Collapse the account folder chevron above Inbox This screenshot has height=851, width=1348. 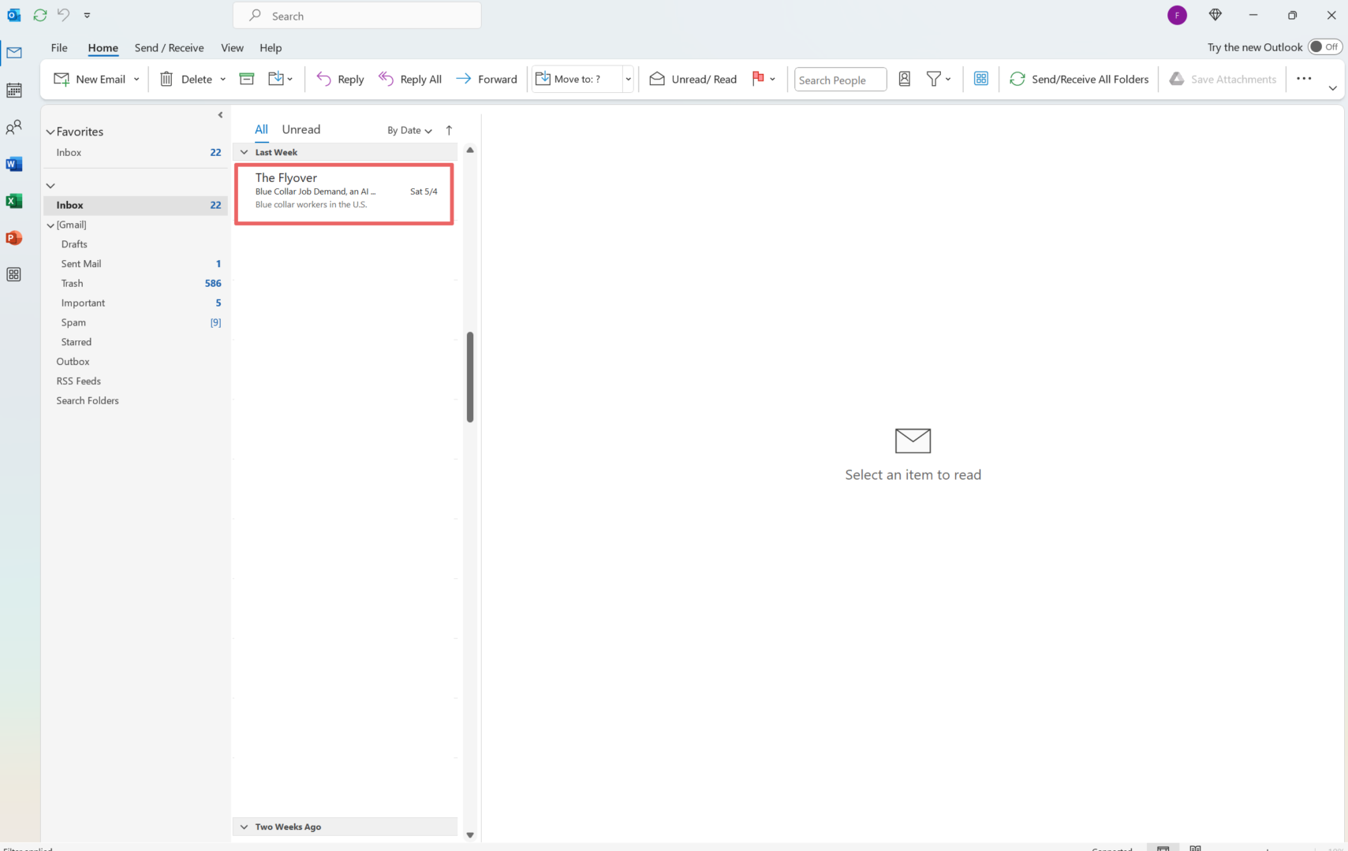50,186
